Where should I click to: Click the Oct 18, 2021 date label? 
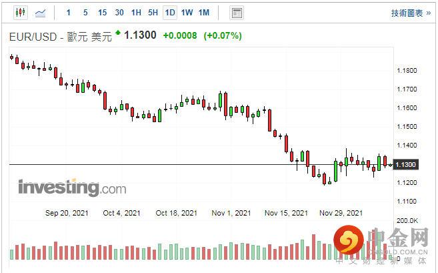coord(176,213)
